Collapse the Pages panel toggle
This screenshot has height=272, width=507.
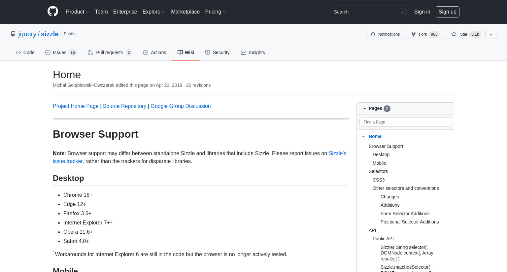pyautogui.click(x=365, y=109)
